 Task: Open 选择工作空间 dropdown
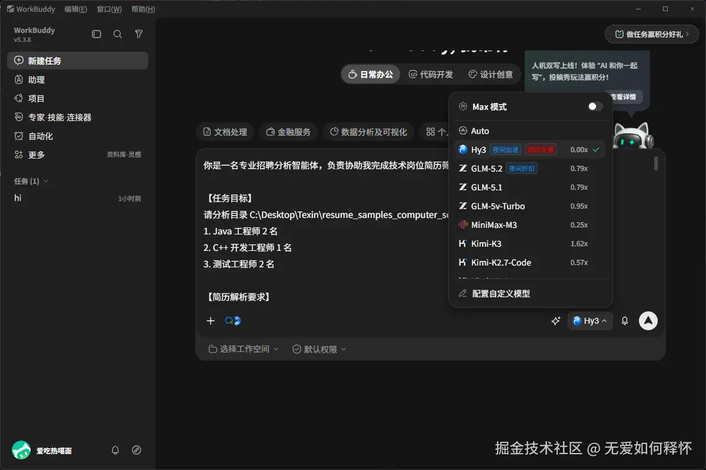coord(244,349)
